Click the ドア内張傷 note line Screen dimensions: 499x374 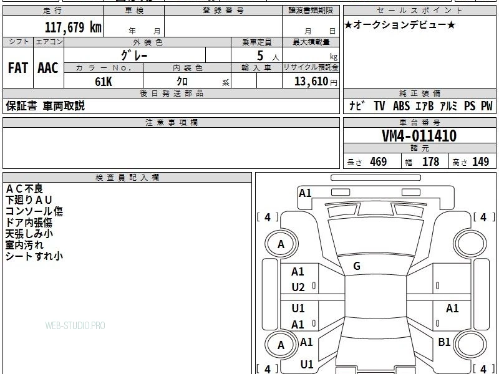tap(29, 223)
